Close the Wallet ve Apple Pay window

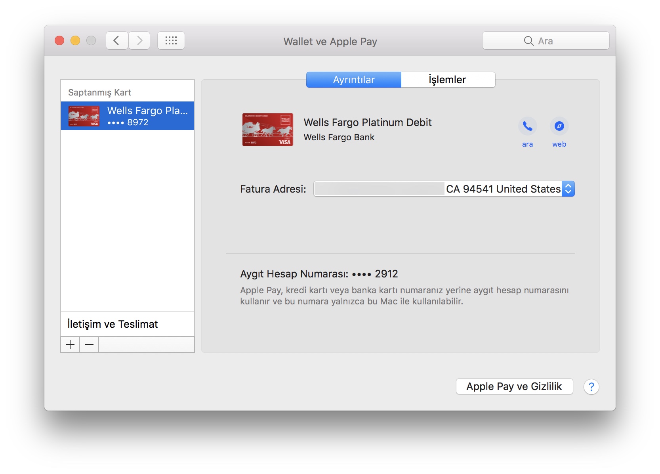coord(59,40)
